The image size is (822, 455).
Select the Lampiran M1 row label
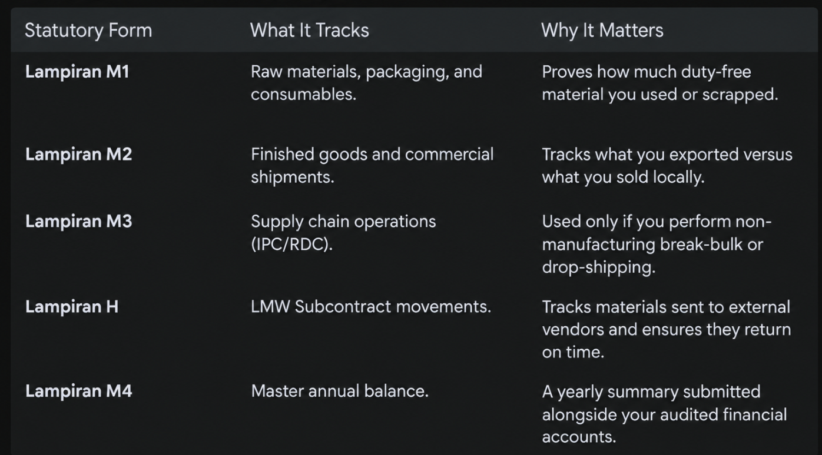pyautogui.click(x=77, y=72)
